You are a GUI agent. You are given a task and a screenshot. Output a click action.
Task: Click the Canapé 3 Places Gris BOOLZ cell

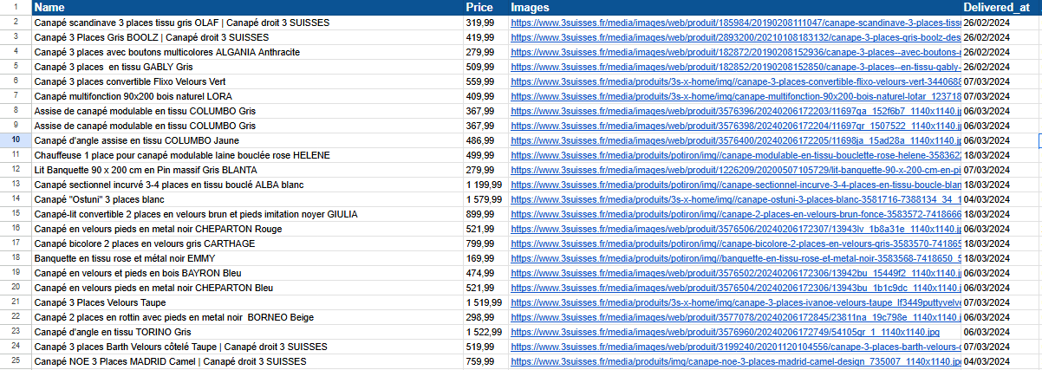[247, 37]
